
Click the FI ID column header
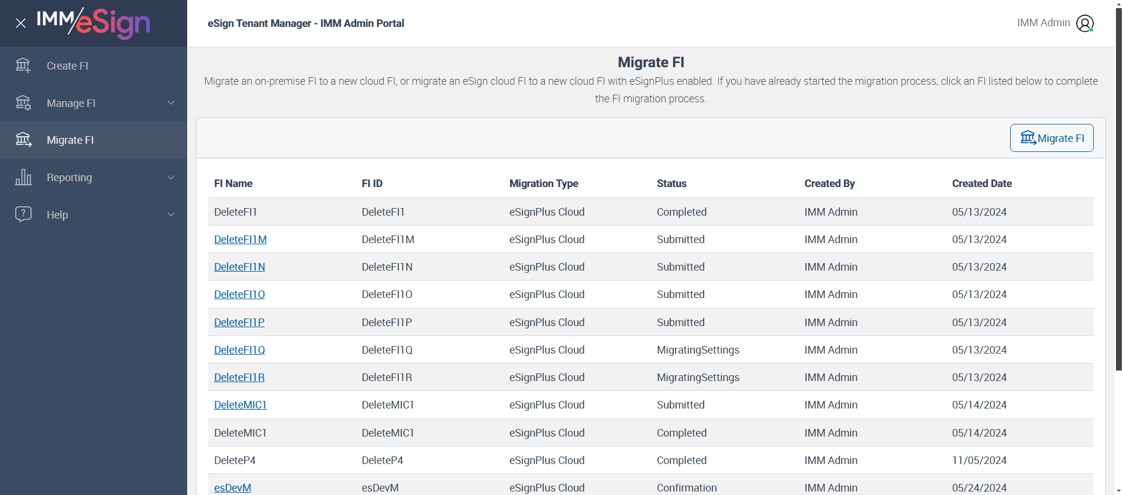coord(372,184)
